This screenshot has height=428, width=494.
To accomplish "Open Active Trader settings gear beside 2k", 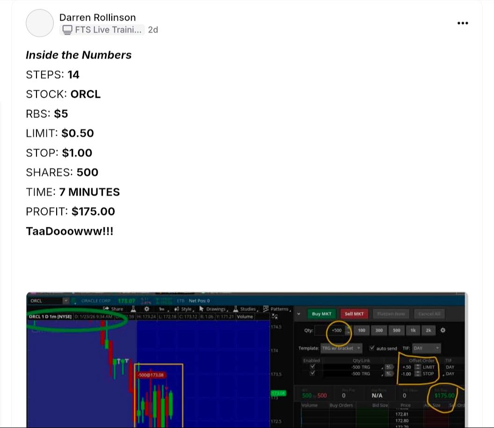I will (443, 330).
